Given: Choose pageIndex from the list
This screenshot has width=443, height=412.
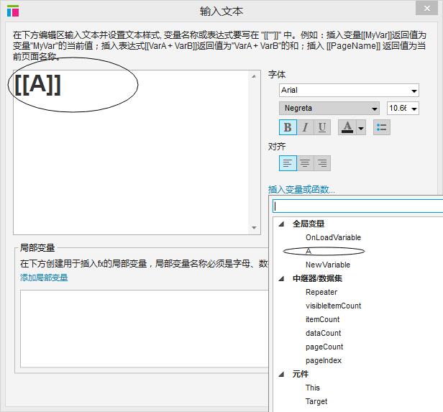Looking at the screenshot, I should click(324, 361).
